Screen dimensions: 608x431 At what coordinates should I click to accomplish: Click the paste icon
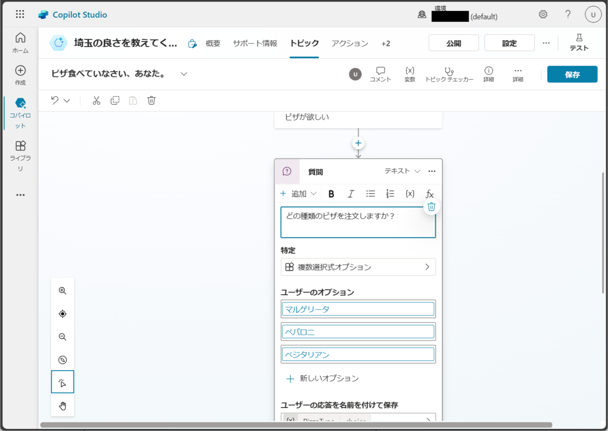coord(133,100)
